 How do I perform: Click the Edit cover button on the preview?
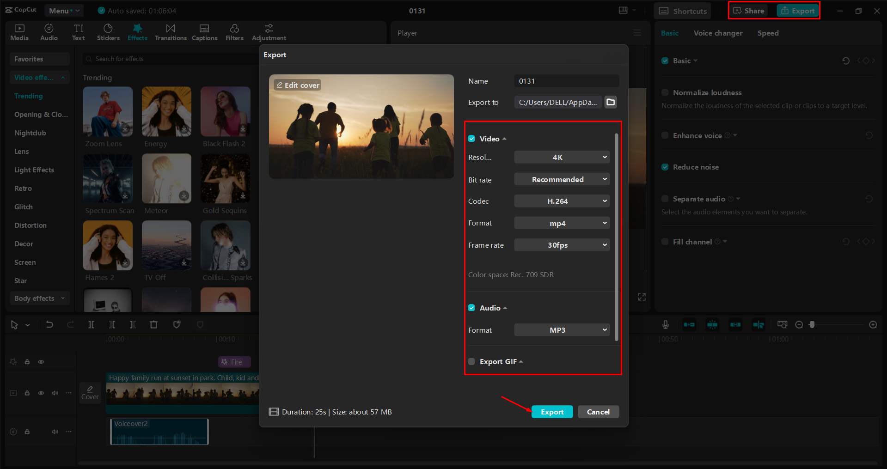[x=297, y=85]
